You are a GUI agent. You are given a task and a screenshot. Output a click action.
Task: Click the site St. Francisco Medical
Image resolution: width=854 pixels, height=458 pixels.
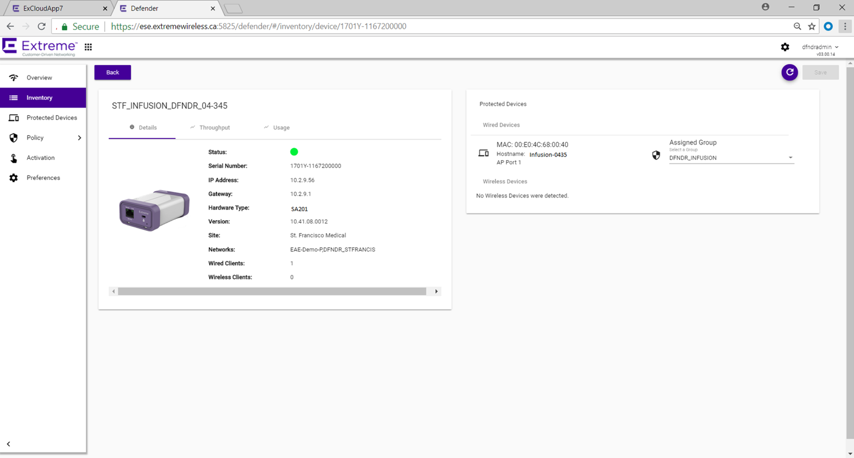[x=318, y=236]
